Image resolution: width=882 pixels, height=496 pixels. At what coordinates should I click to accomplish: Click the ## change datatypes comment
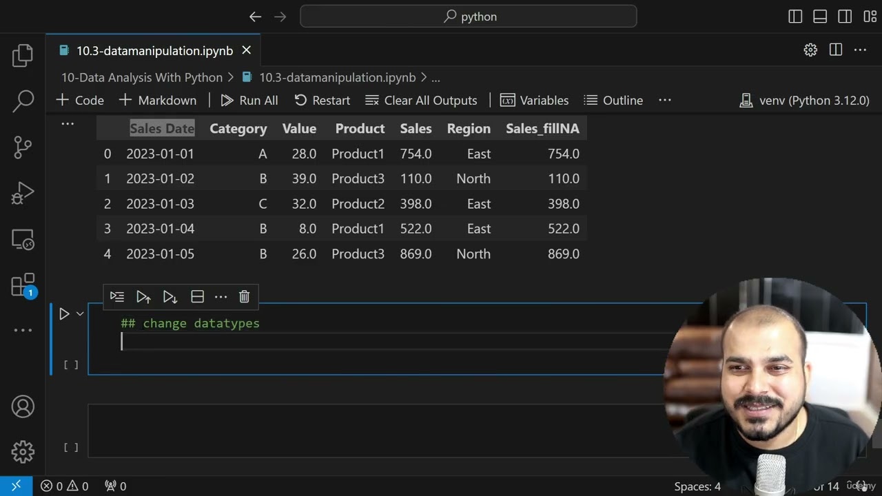[190, 323]
